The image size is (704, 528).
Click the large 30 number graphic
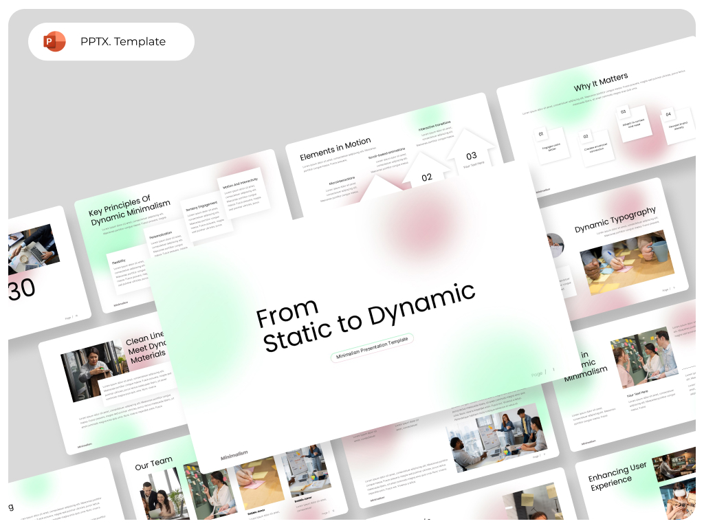(x=21, y=289)
